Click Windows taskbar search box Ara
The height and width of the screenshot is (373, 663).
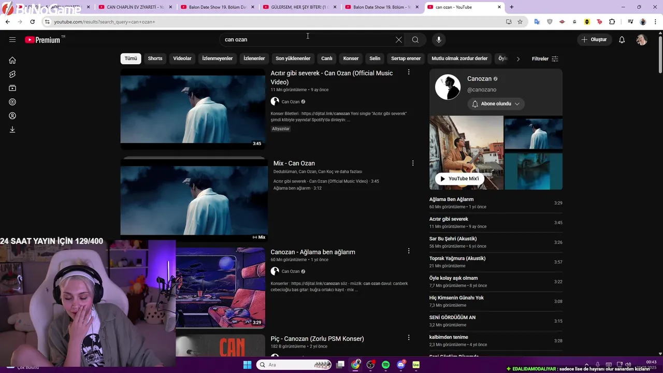click(294, 365)
